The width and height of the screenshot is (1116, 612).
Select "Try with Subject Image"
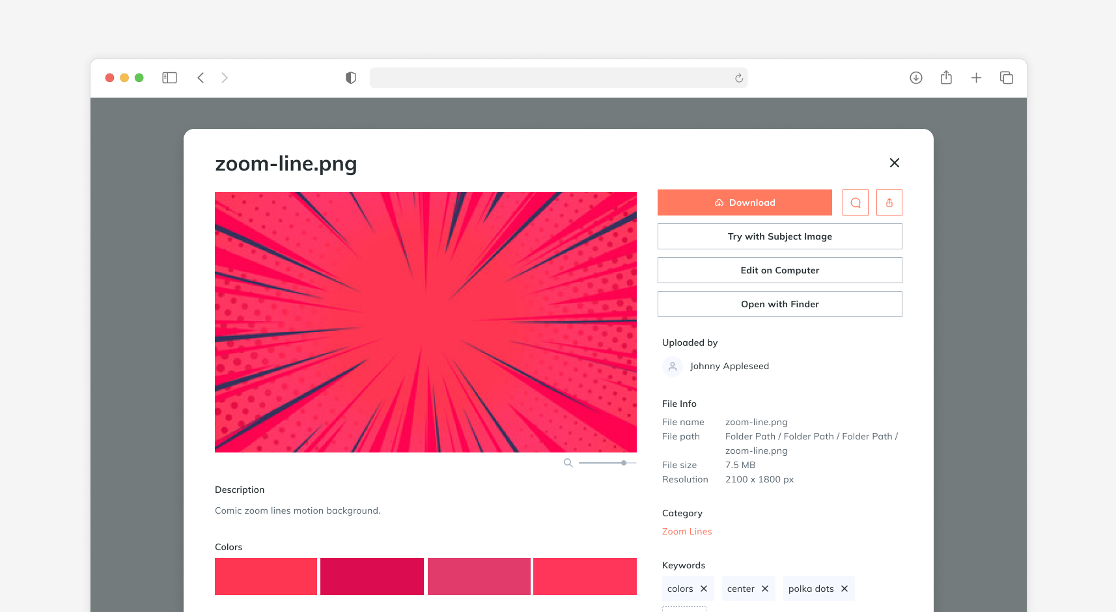[x=779, y=236]
